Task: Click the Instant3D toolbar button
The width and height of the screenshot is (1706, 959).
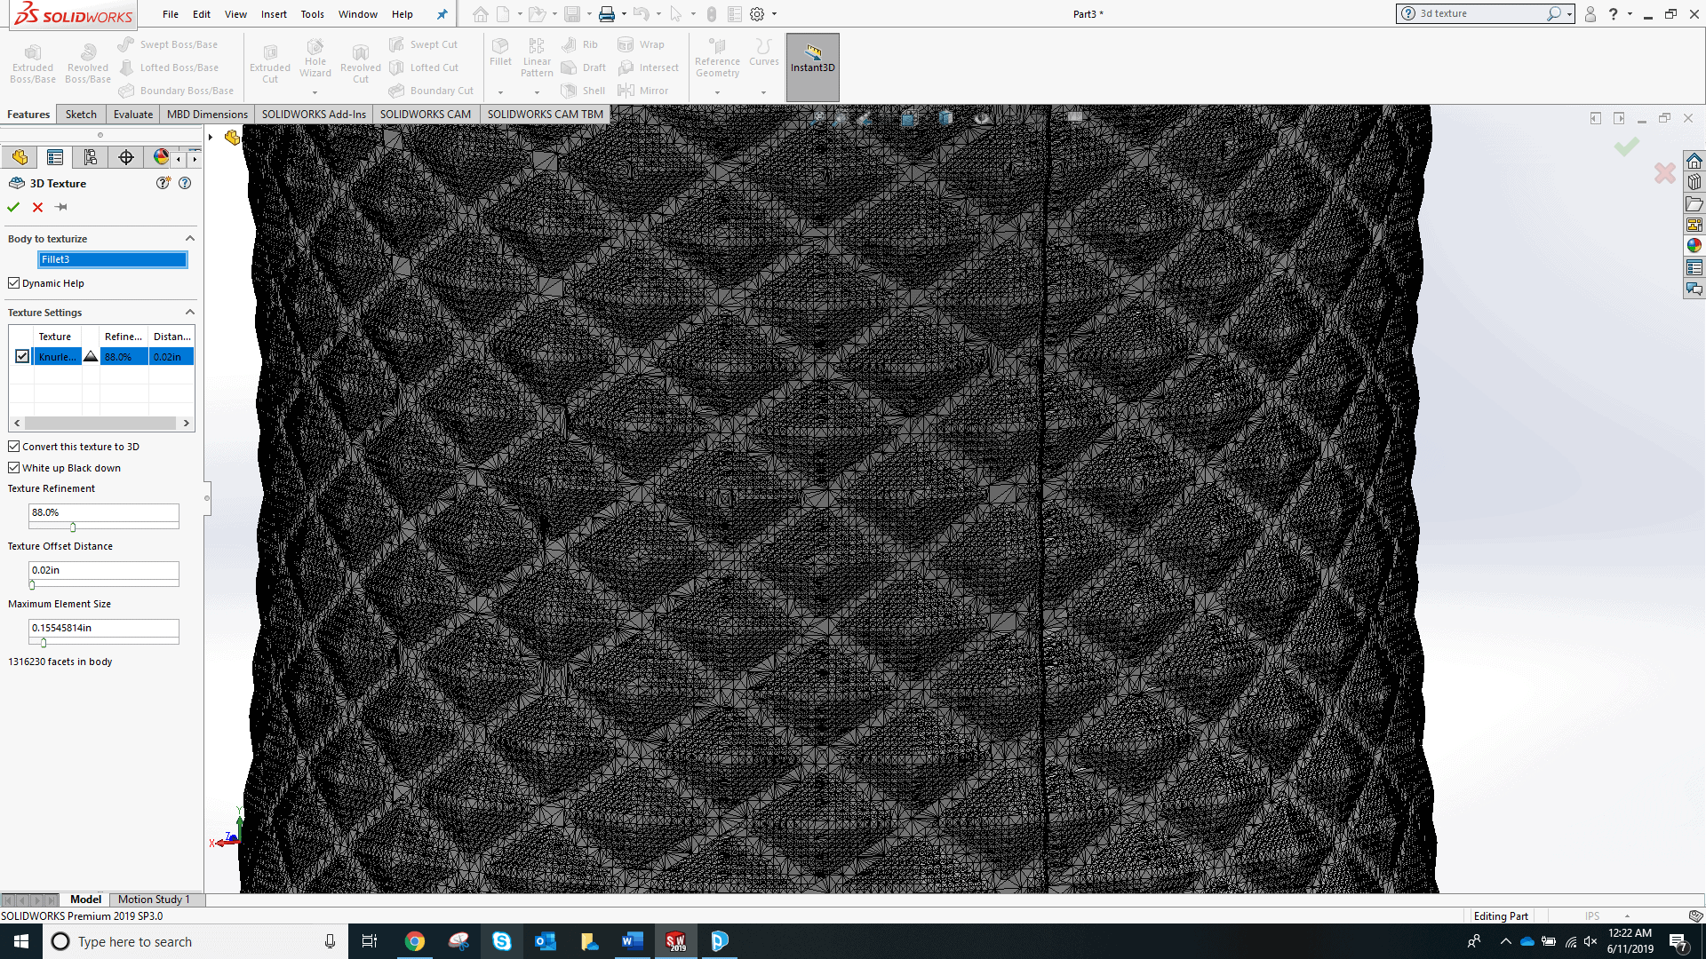Action: click(x=812, y=59)
